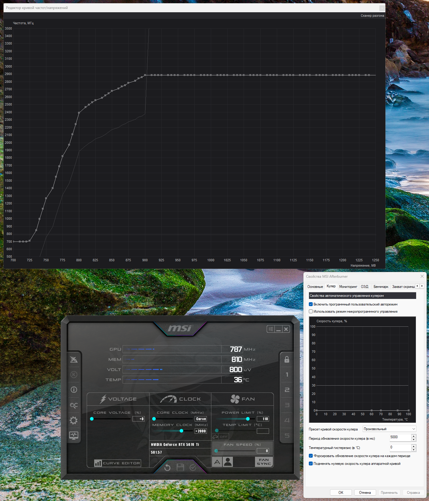Check 'Включить программный пользовательский авторежим' option
The height and width of the screenshot is (501, 429).
click(311, 304)
